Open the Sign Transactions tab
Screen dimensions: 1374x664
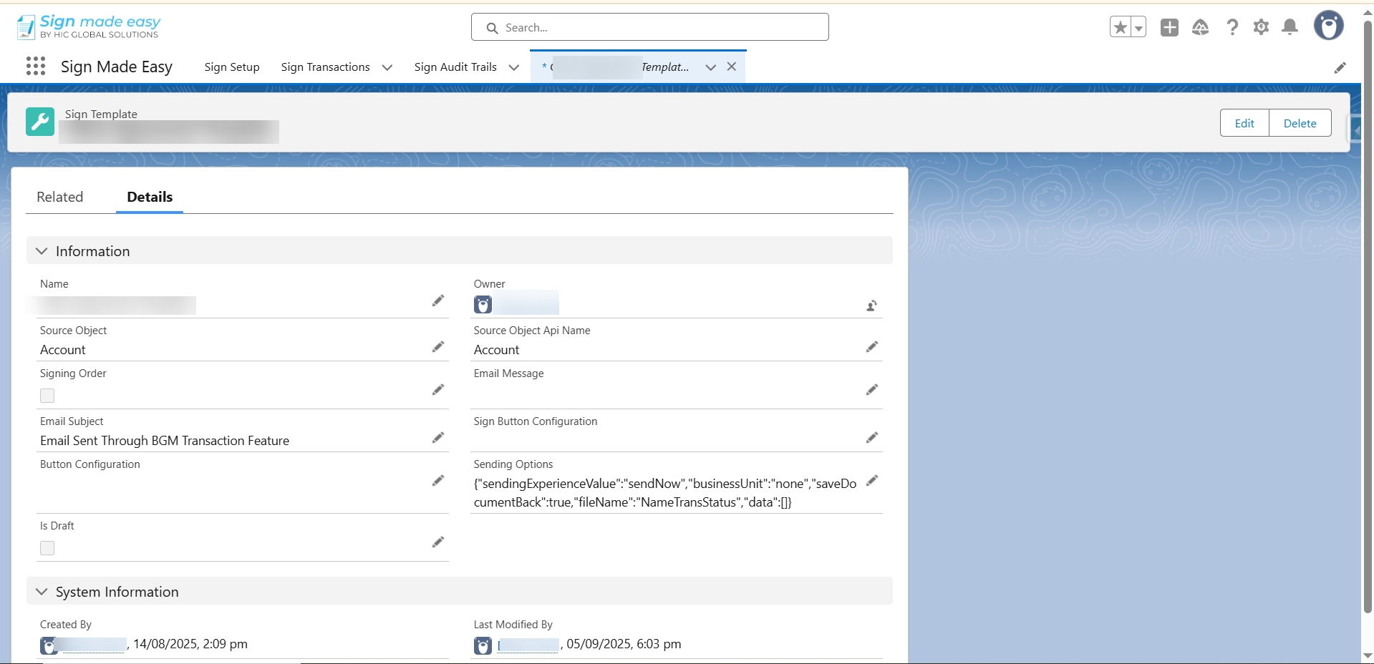point(326,67)
